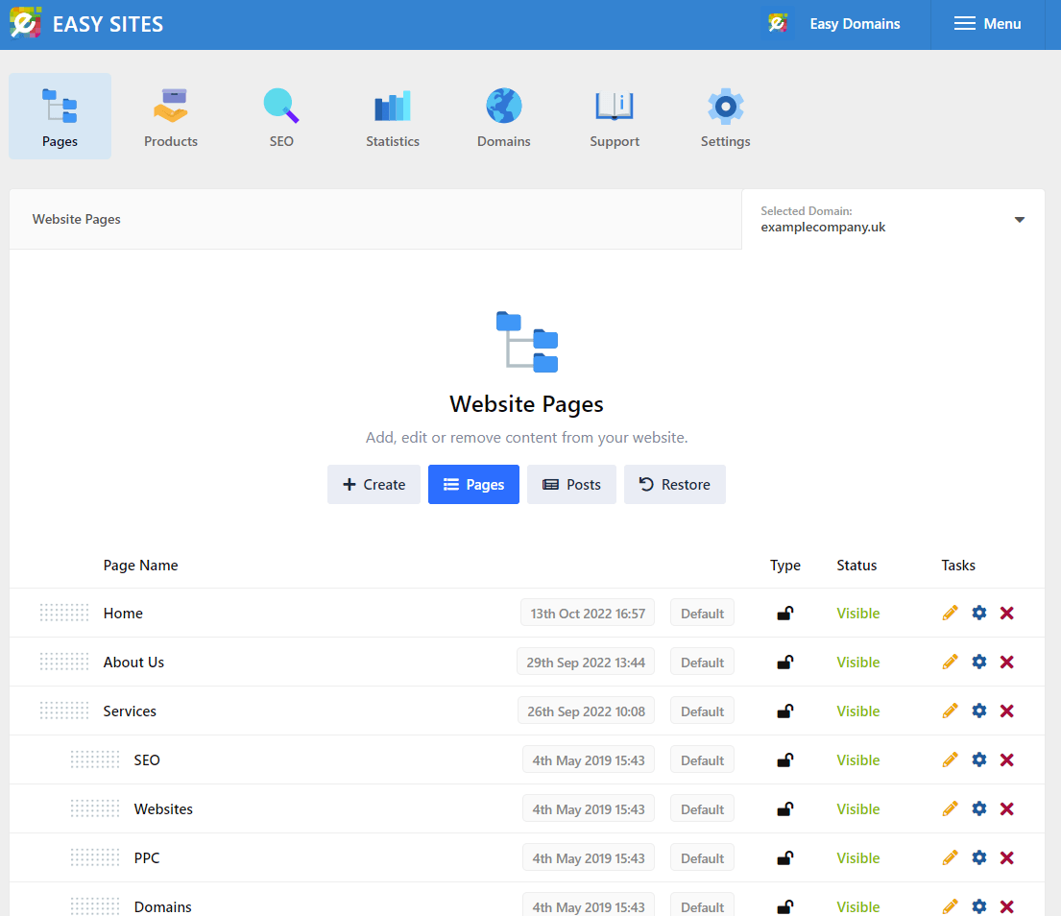Toggle Visible status of About Us
The image size is (1061, 916).
click(858, 663)
